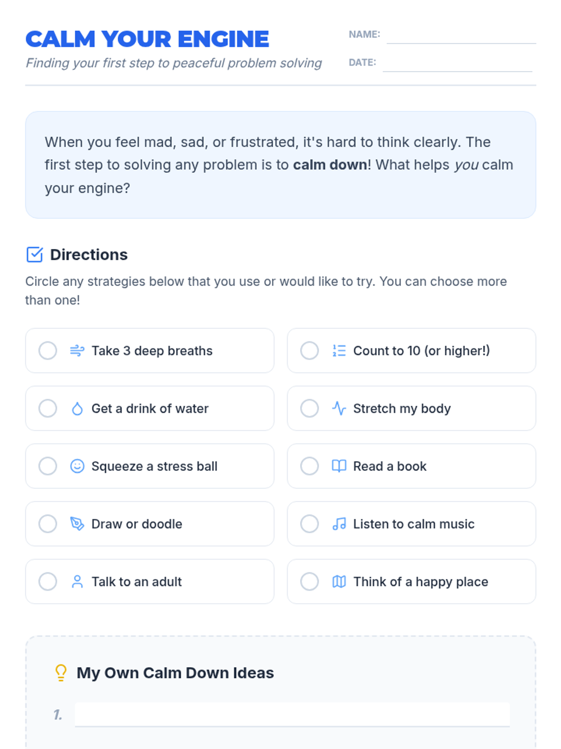Click the water droplet icon
Image resolution: width=561 pixels, height=749 pixels.
pyautogui.click(x=77, y=409)
